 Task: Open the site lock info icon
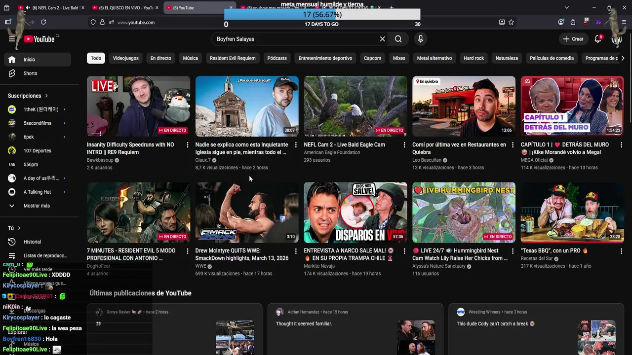pyautogui.click(x=102, y=22)
